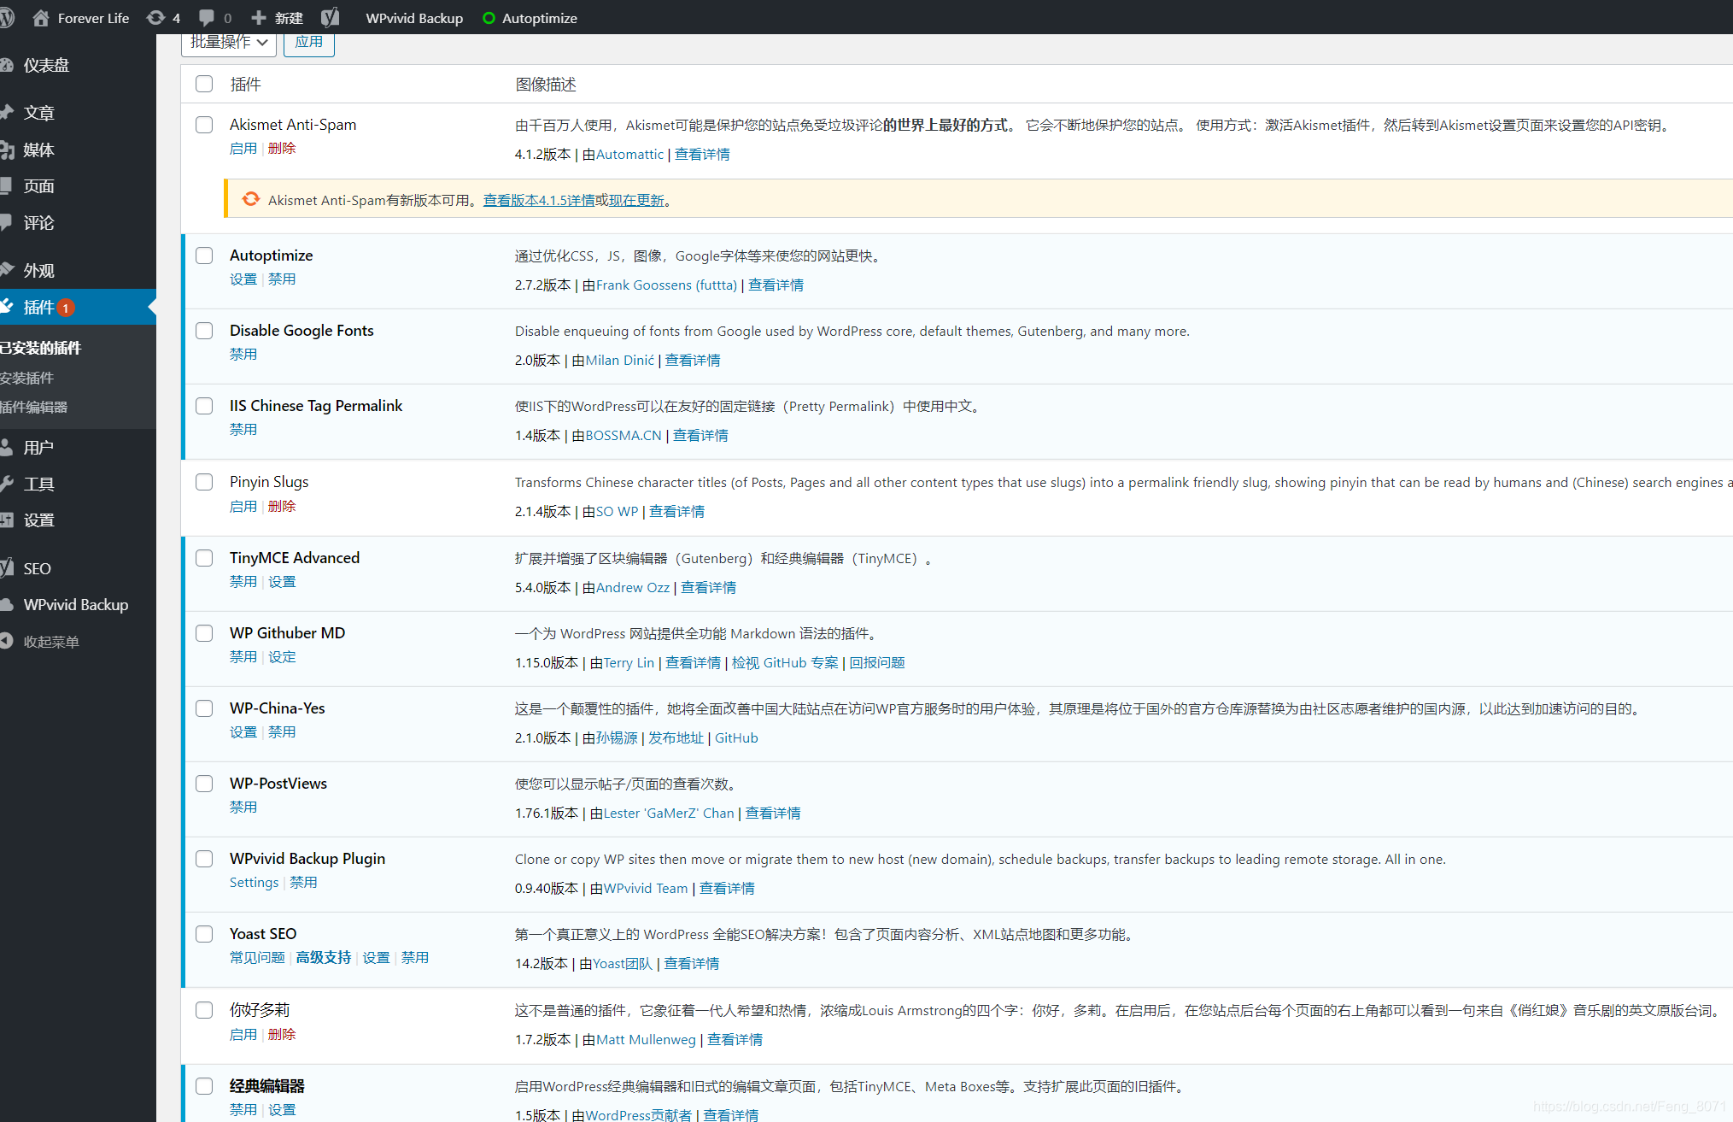Check the Disable Google Fonts checkbox

coord(204,331)
